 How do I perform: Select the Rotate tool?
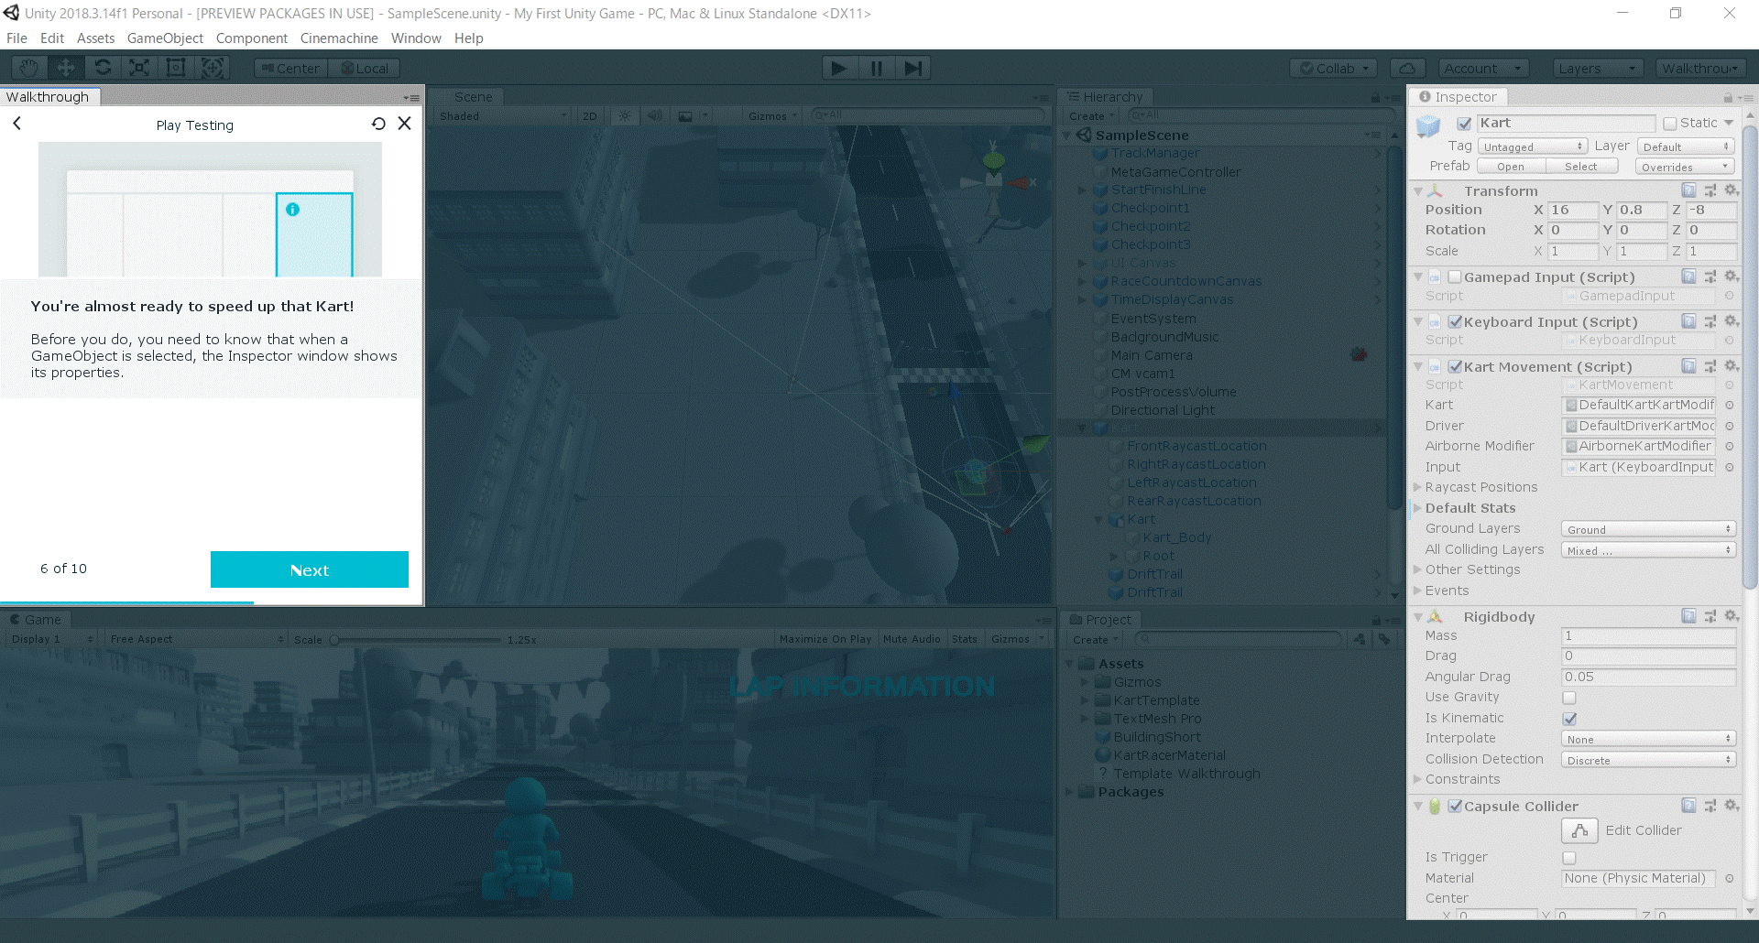(x=103, y=68)
